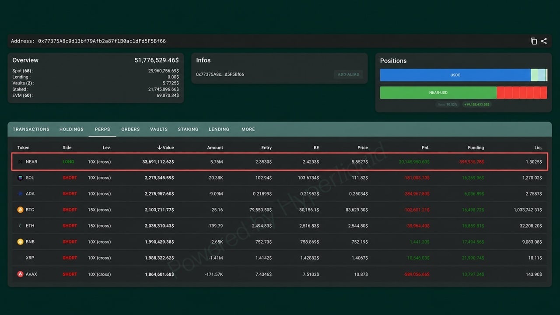The width and height of the screenshot is (560, 315).
Task: Switch to the Holdings tab
Action: coord(71,129)
